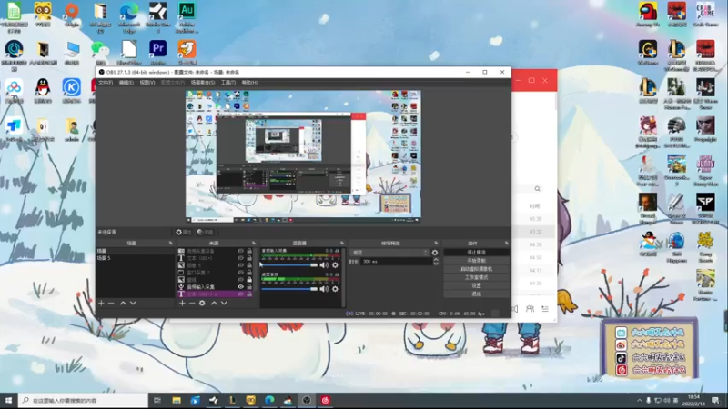
Task: Open Kugou music blue K shortcut
Action: point(72,90)
